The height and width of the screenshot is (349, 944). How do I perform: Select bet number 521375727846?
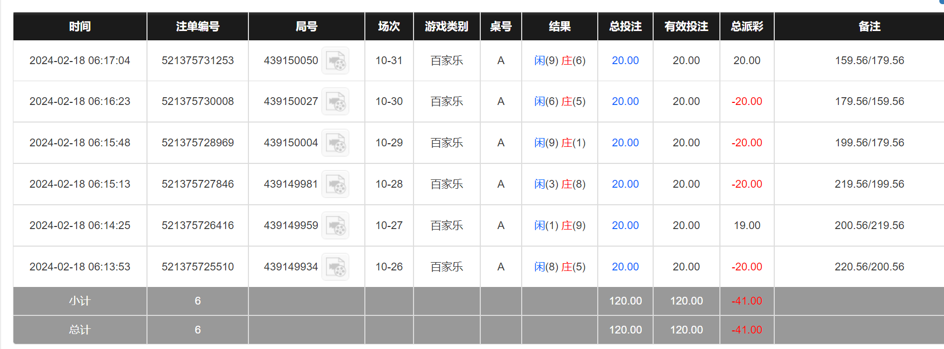pos(198,184)
